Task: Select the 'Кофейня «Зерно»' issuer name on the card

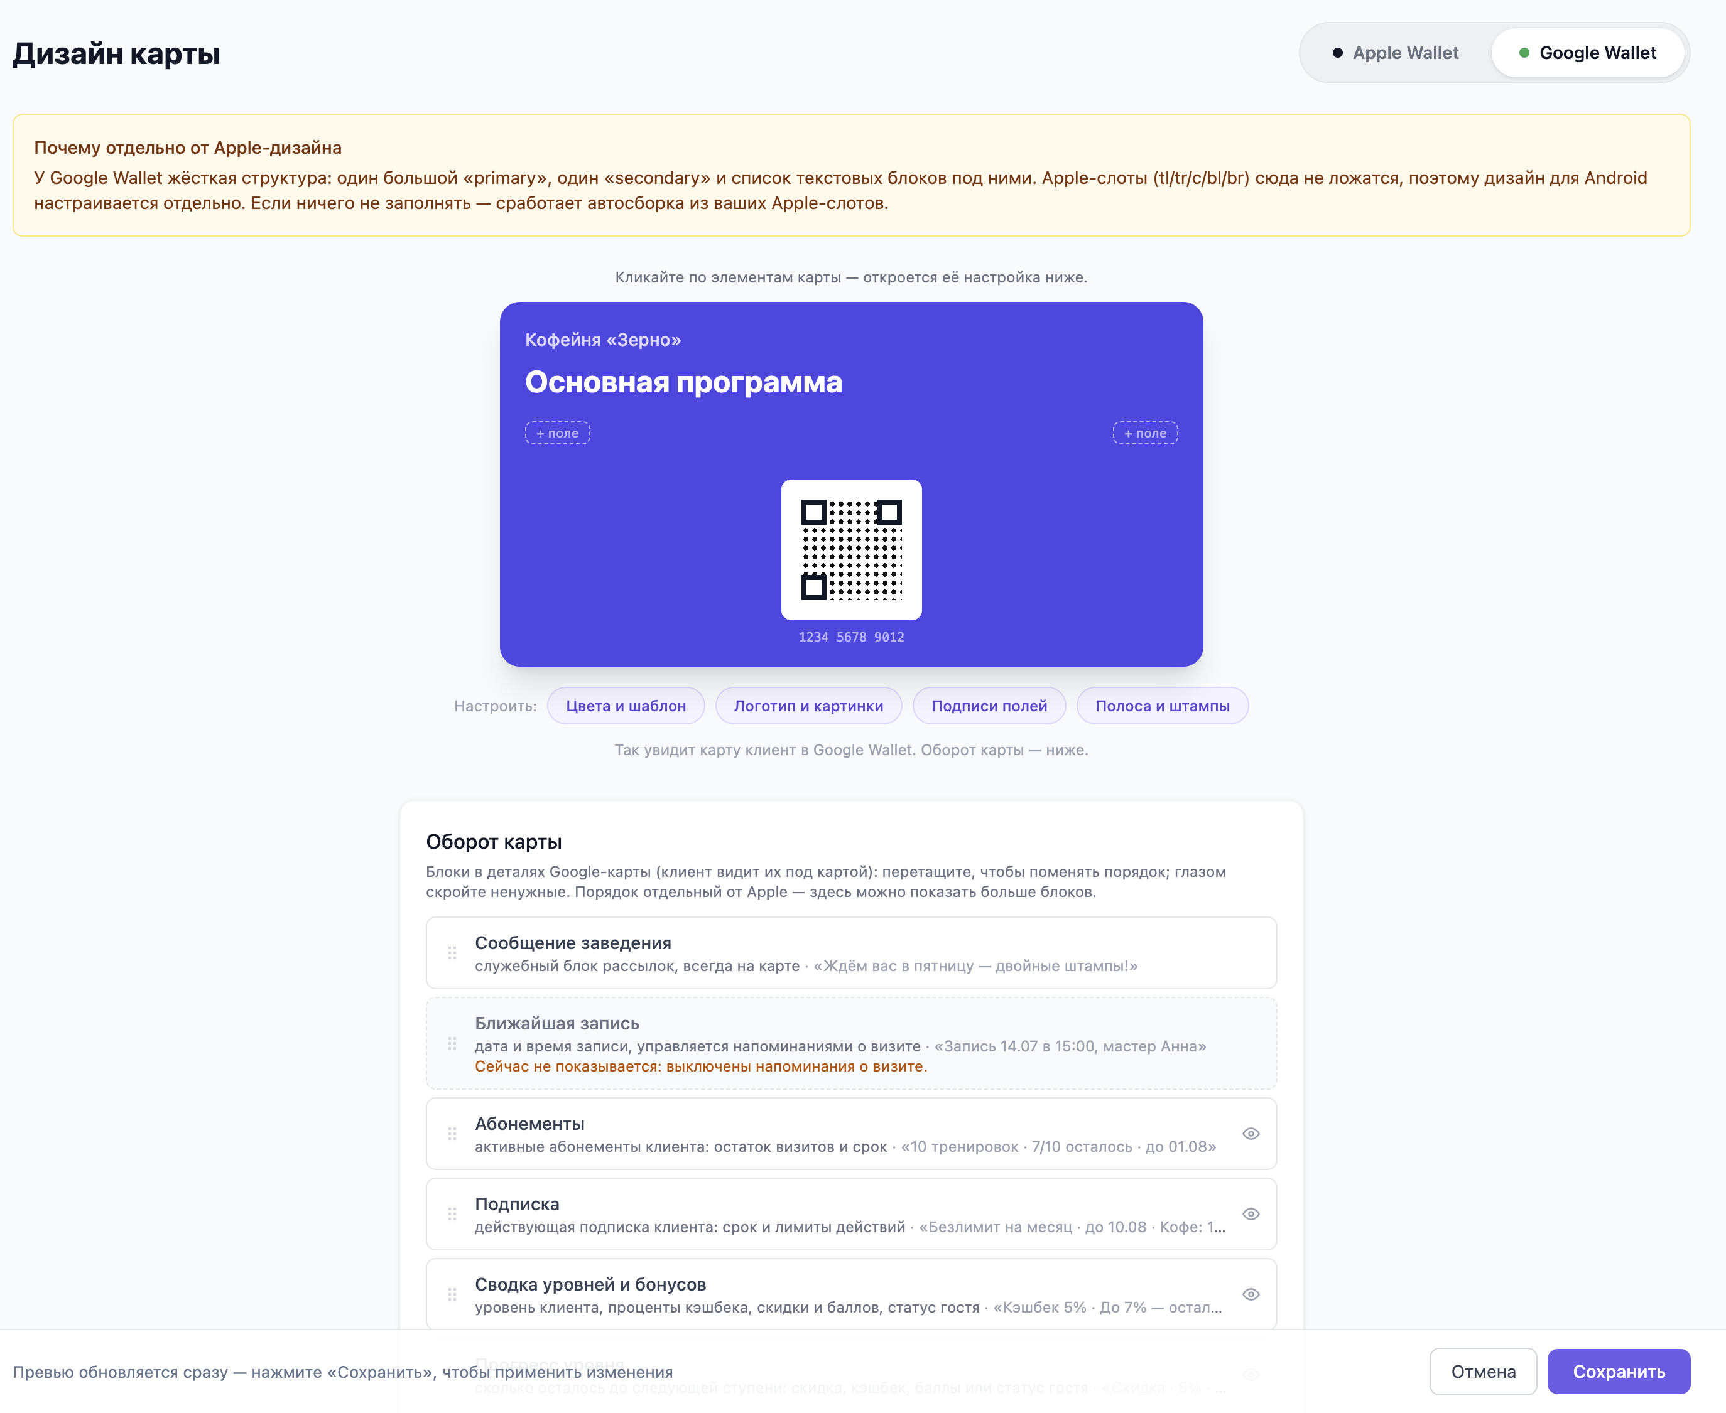Action: (603, 340)
